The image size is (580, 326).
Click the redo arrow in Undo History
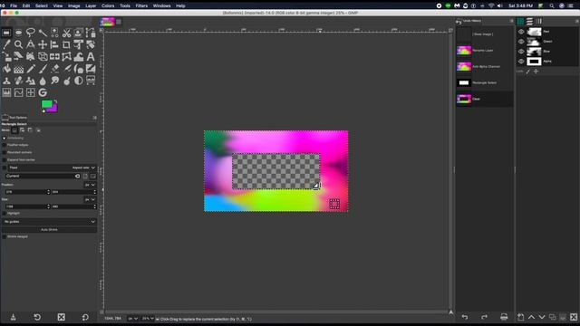click(x=484, y=317)
